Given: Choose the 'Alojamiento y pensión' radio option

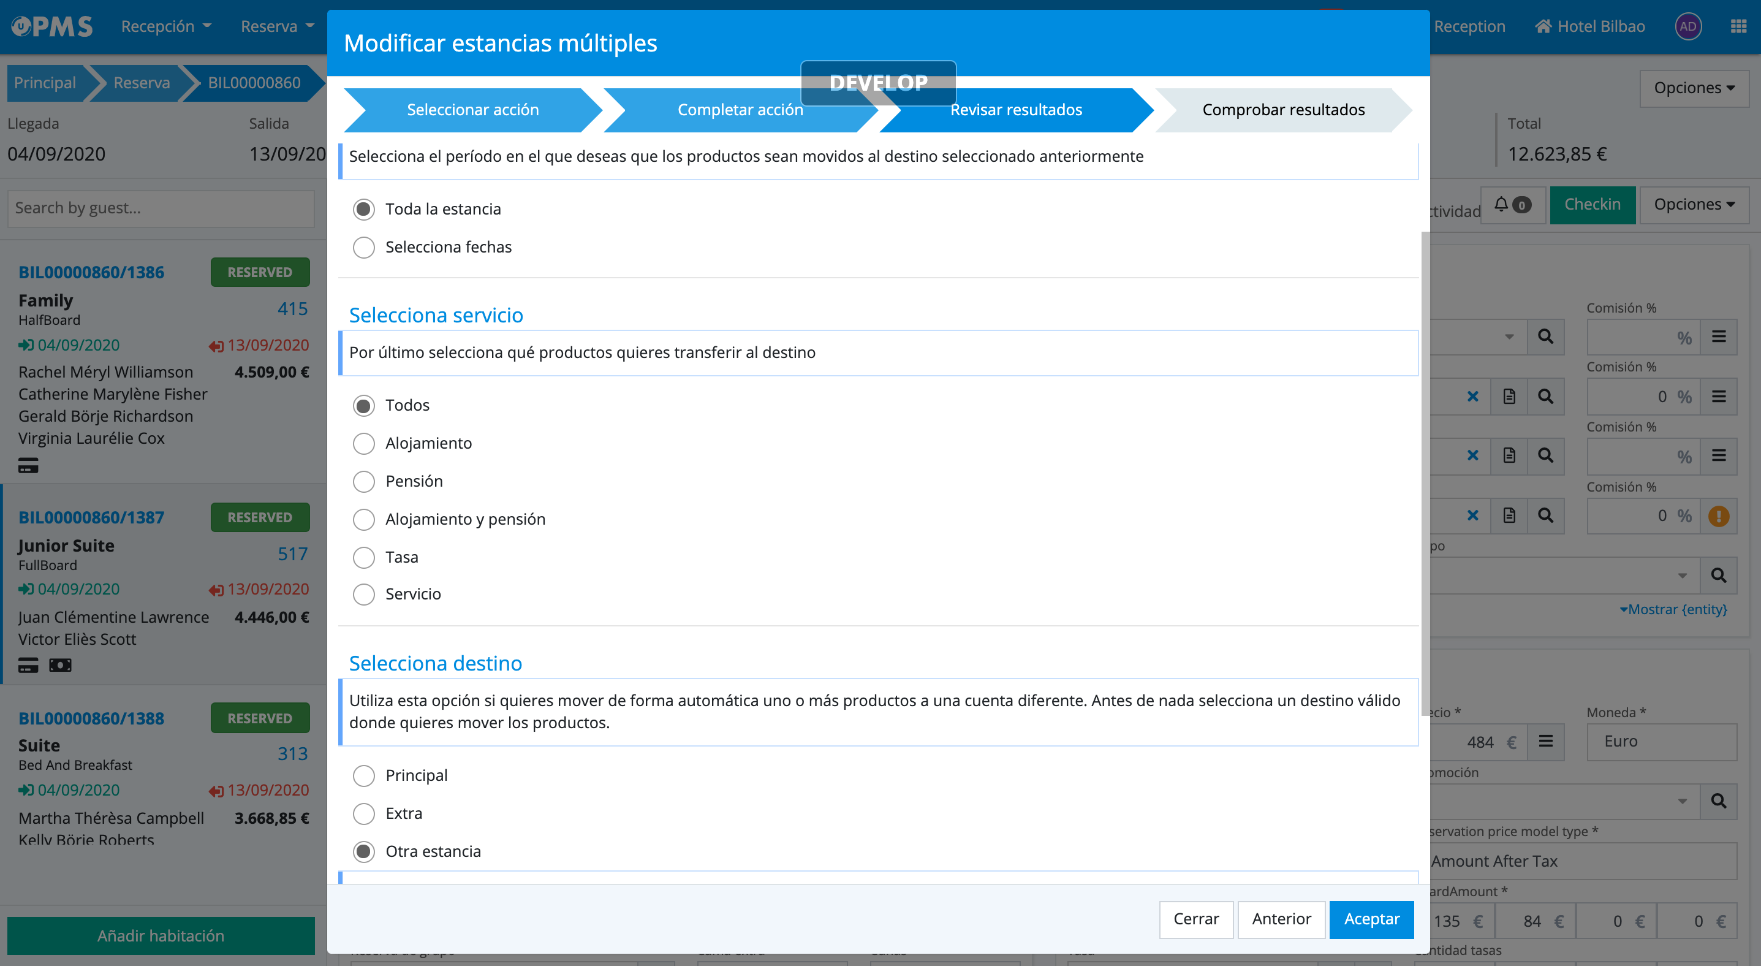Looking at the screenshot, I should (x=364, y=520).
